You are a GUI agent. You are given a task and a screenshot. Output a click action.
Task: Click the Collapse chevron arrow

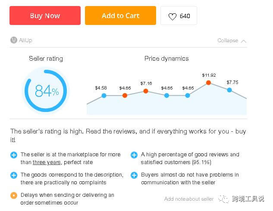click(244, 41)
